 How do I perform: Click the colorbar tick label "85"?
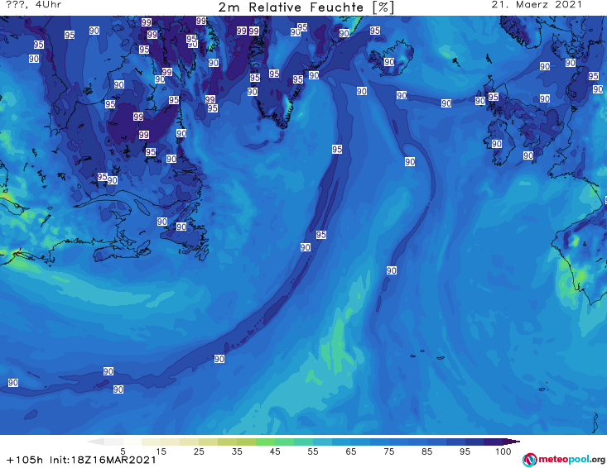(427, 451)
